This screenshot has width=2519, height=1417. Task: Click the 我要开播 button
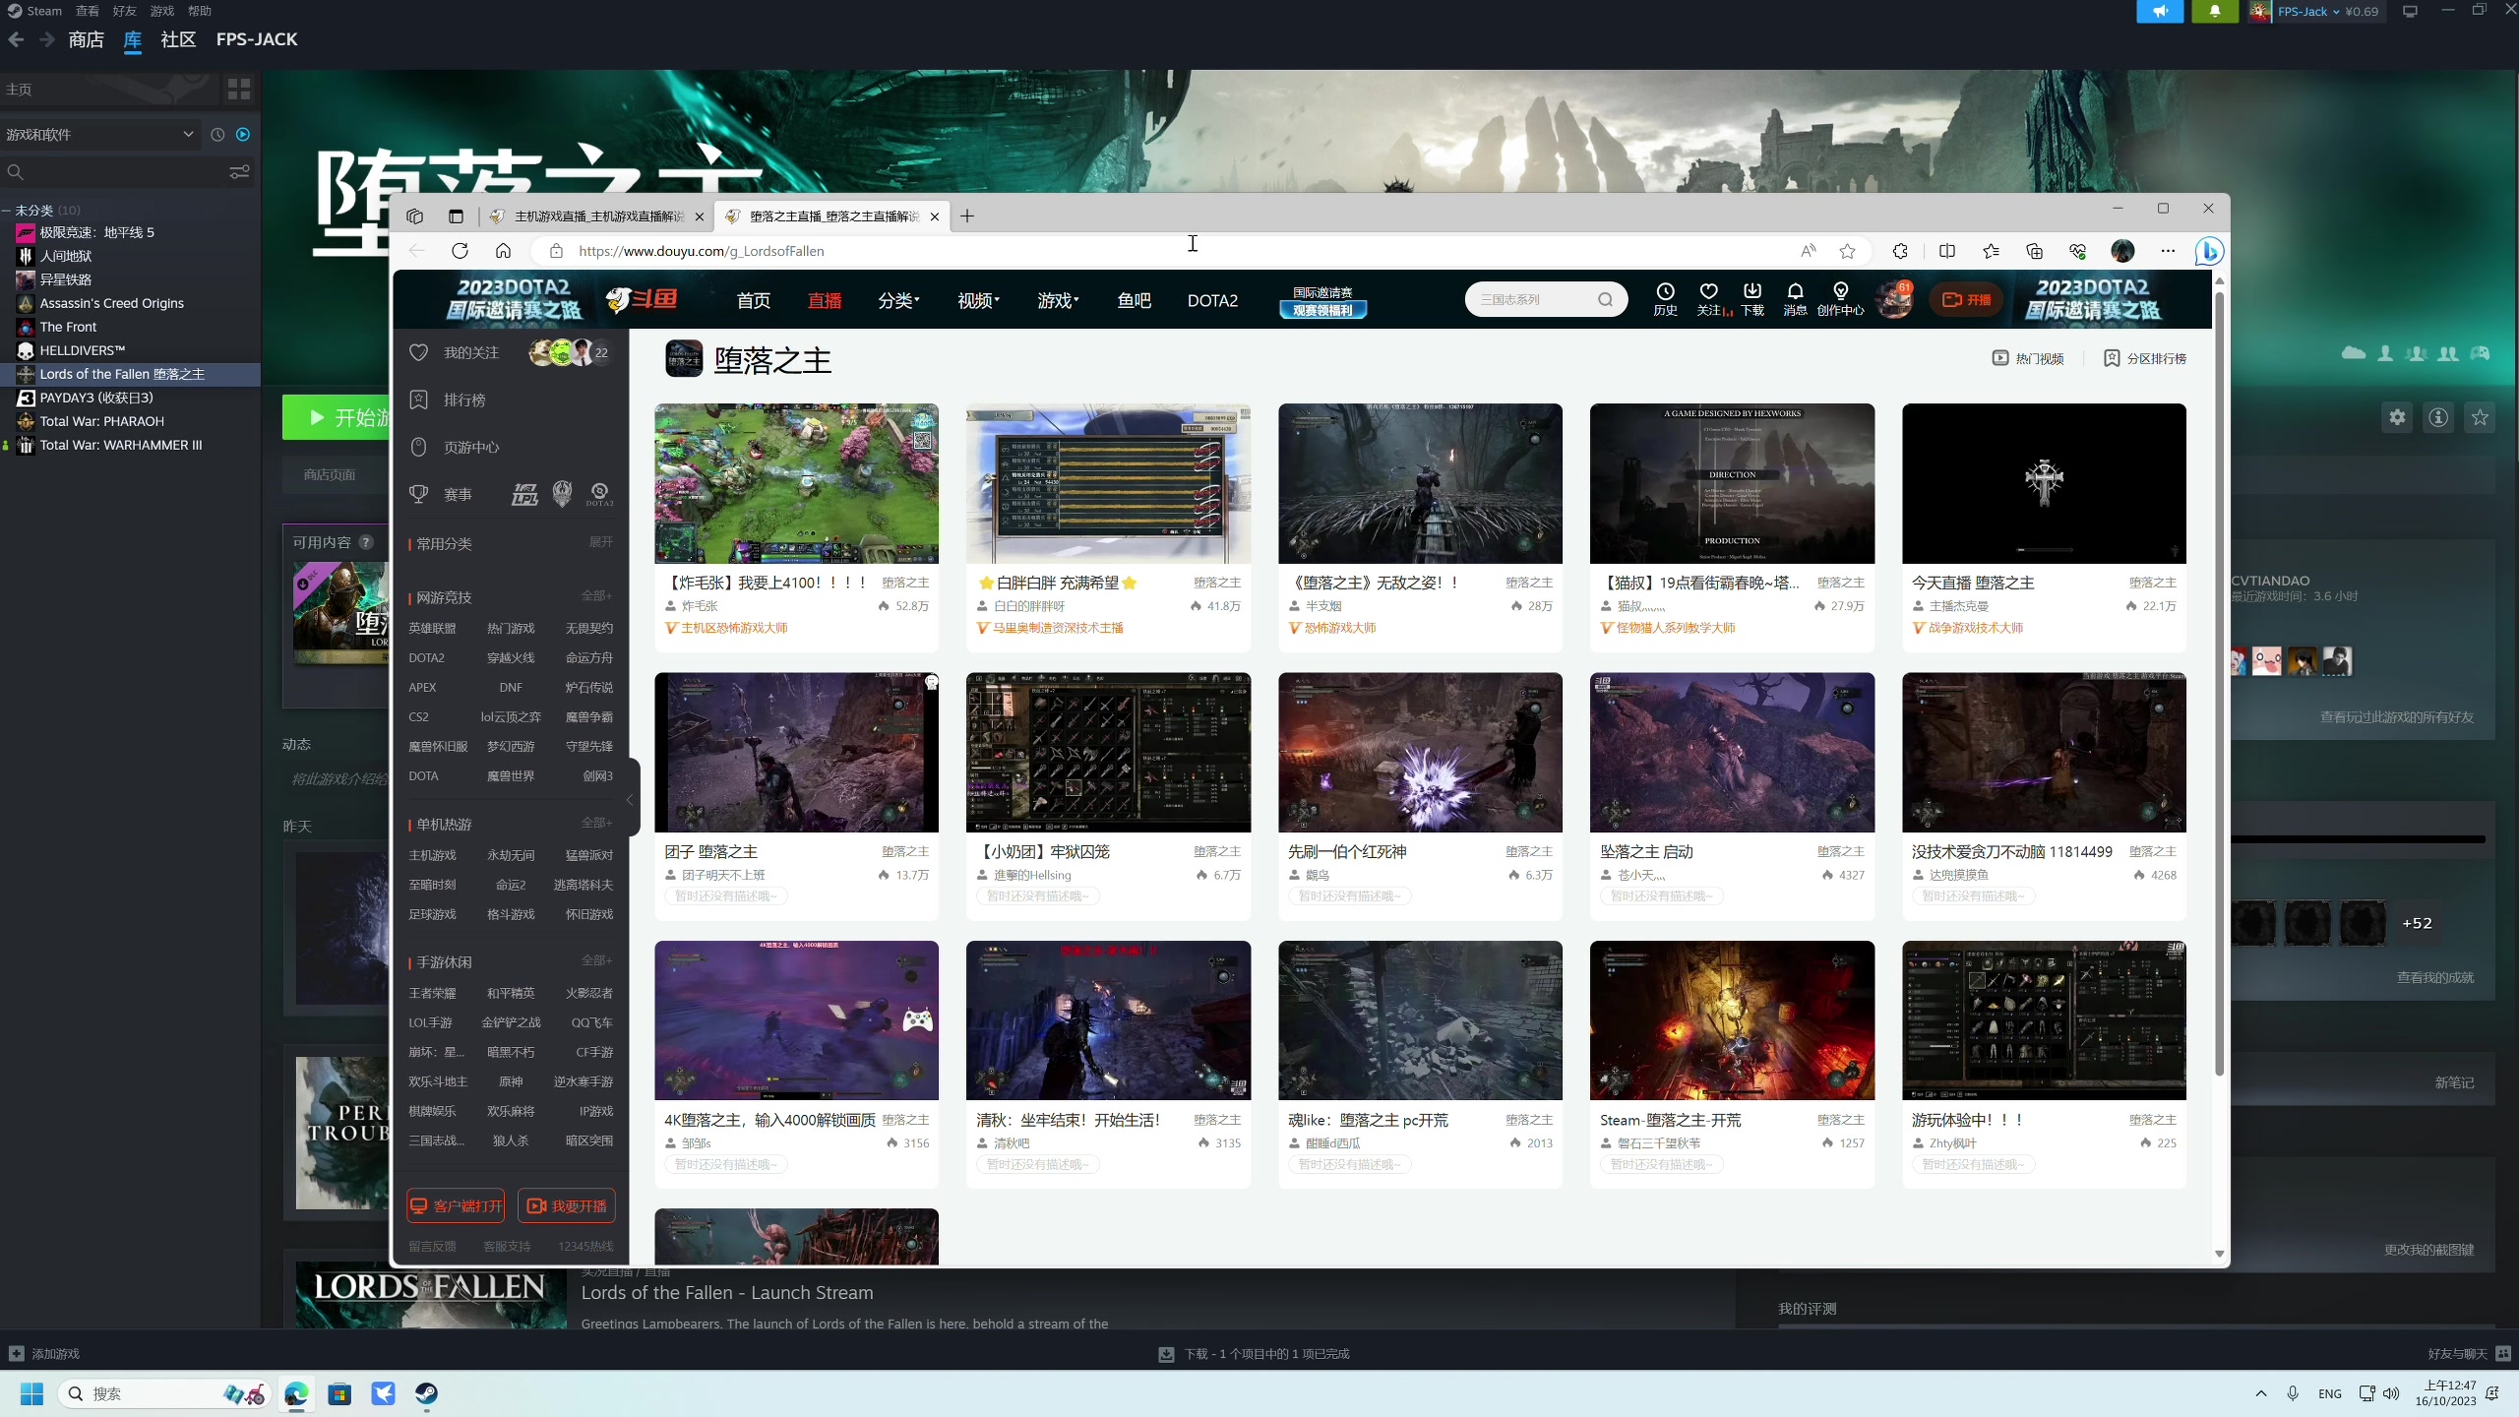click(x=567, y=1205)
